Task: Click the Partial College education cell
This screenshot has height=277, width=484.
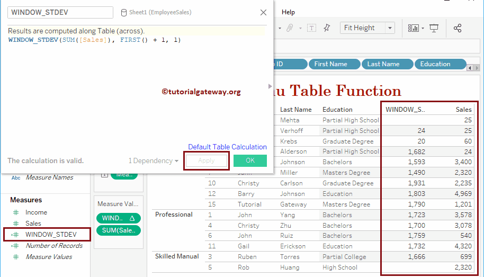Action: 344,257
